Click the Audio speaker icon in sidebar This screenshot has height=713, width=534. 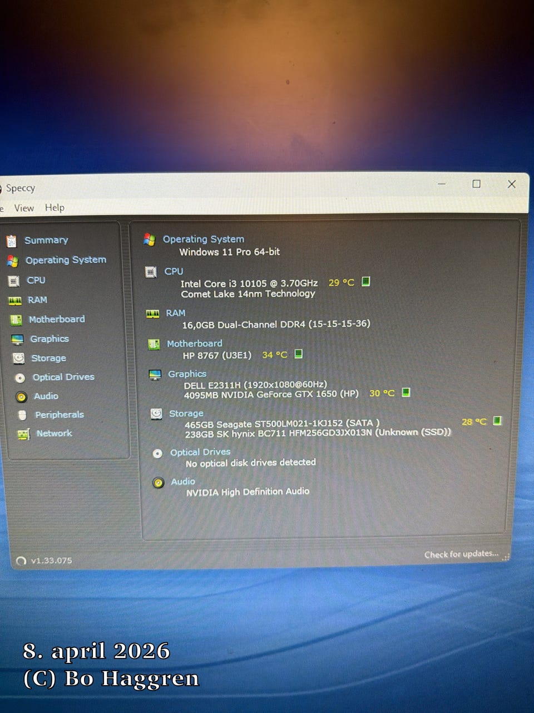pyautogui.click(x=21, y=397)
